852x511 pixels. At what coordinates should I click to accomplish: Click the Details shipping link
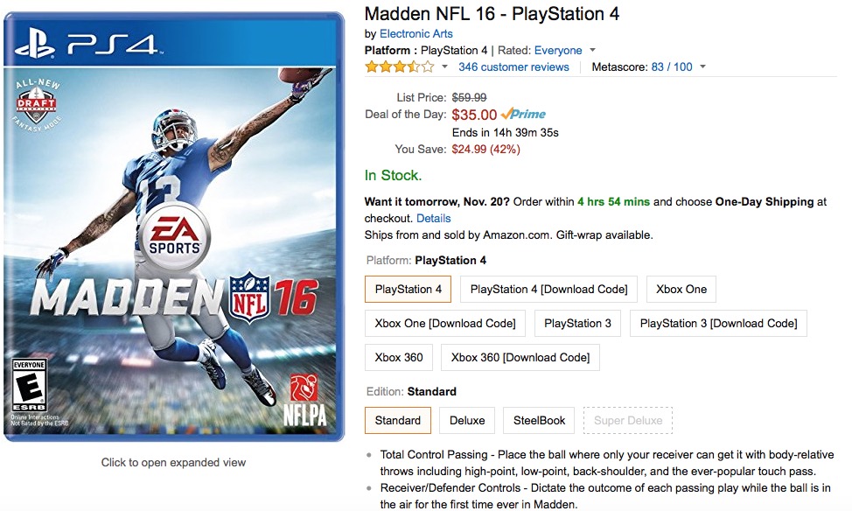[x=434, y=219]
